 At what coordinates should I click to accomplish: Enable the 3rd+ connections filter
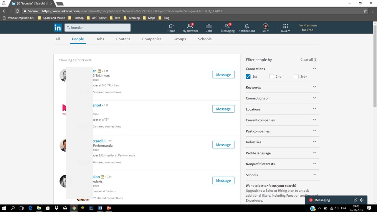point(296,76)
